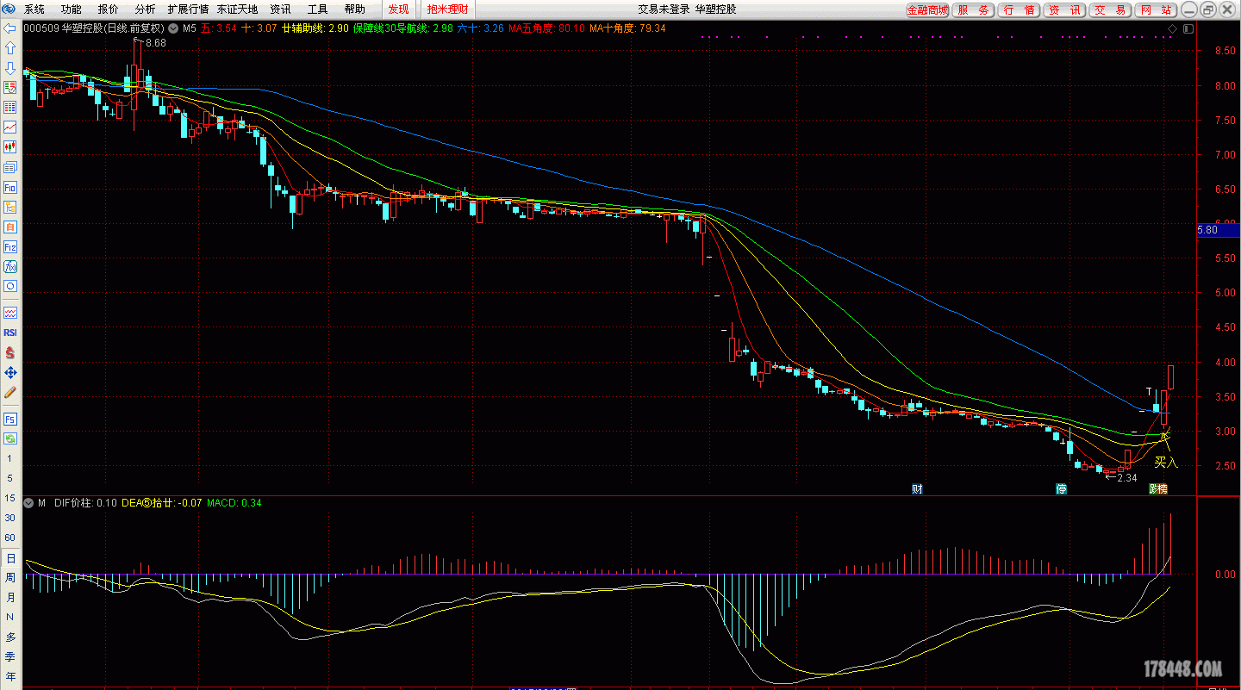
Task: Select the N custom-day period
Action: point(10,618)
